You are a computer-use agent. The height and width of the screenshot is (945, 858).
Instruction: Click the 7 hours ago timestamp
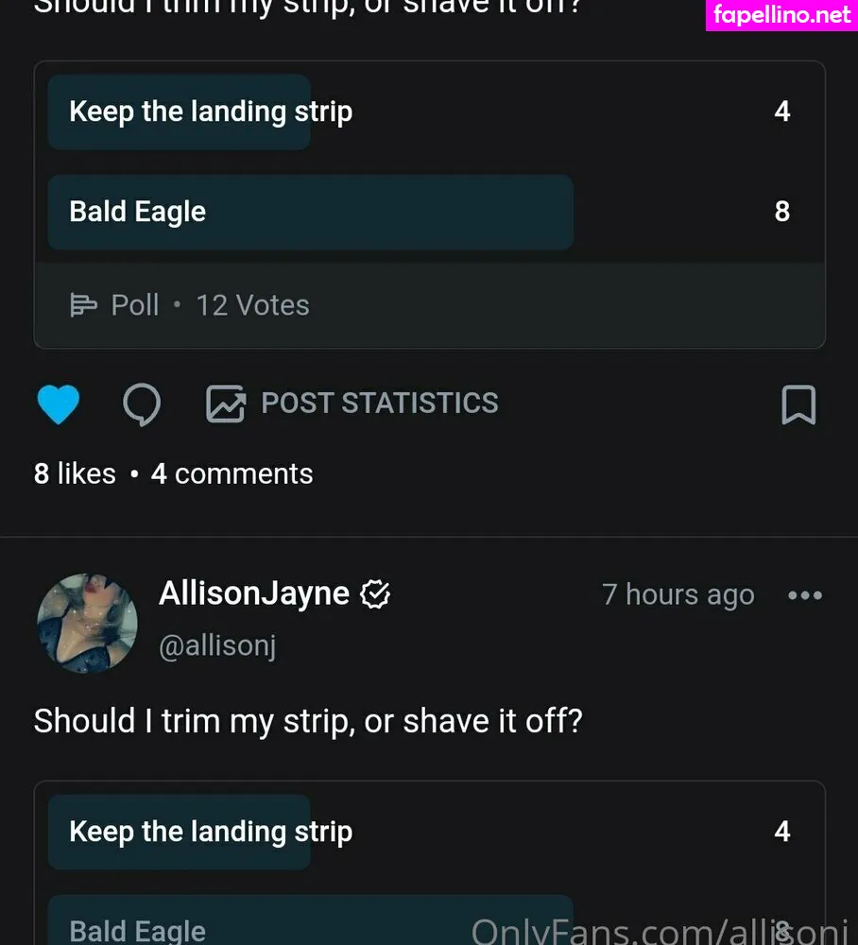[x=678, y=595]
